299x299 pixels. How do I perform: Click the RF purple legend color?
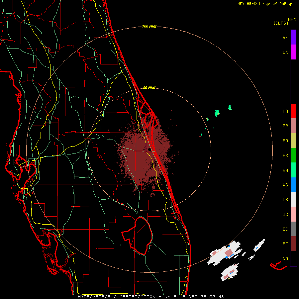coord(293,37)
